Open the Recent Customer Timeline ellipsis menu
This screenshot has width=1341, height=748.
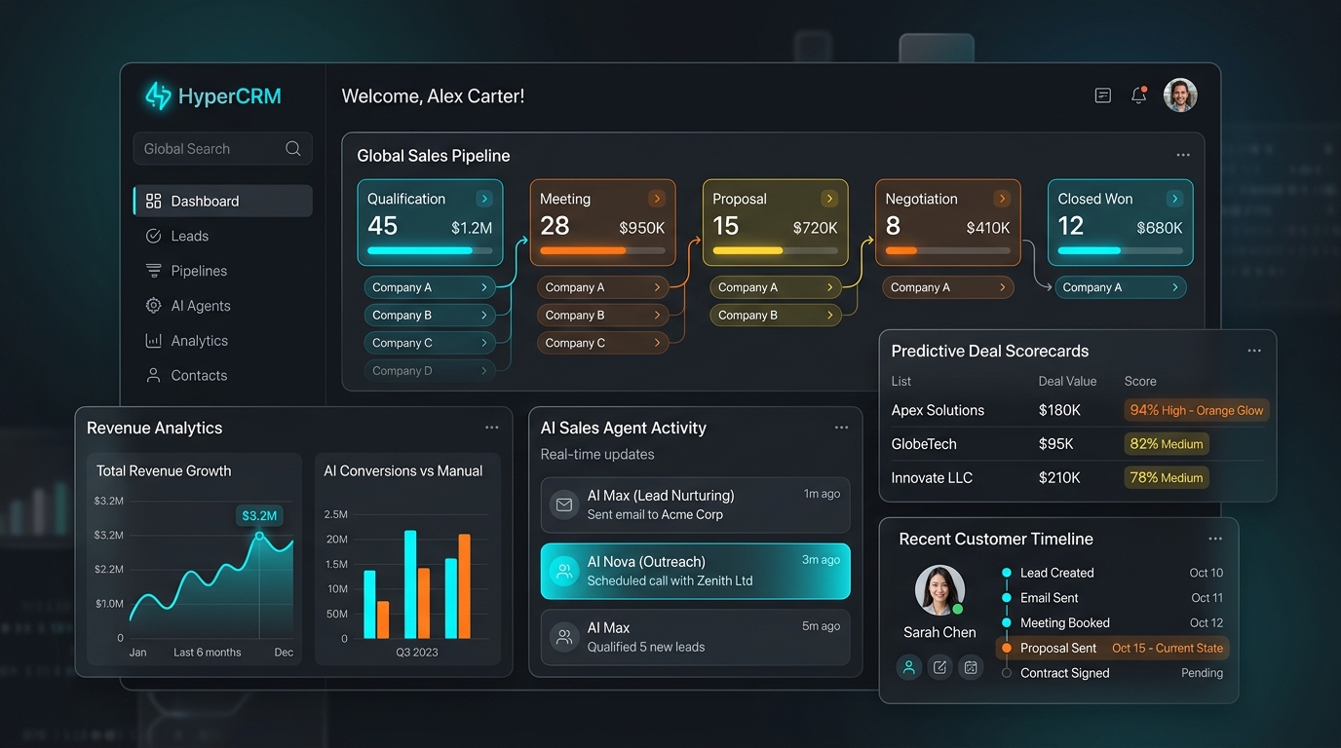pyautogui.click(x=1215, y=539)
